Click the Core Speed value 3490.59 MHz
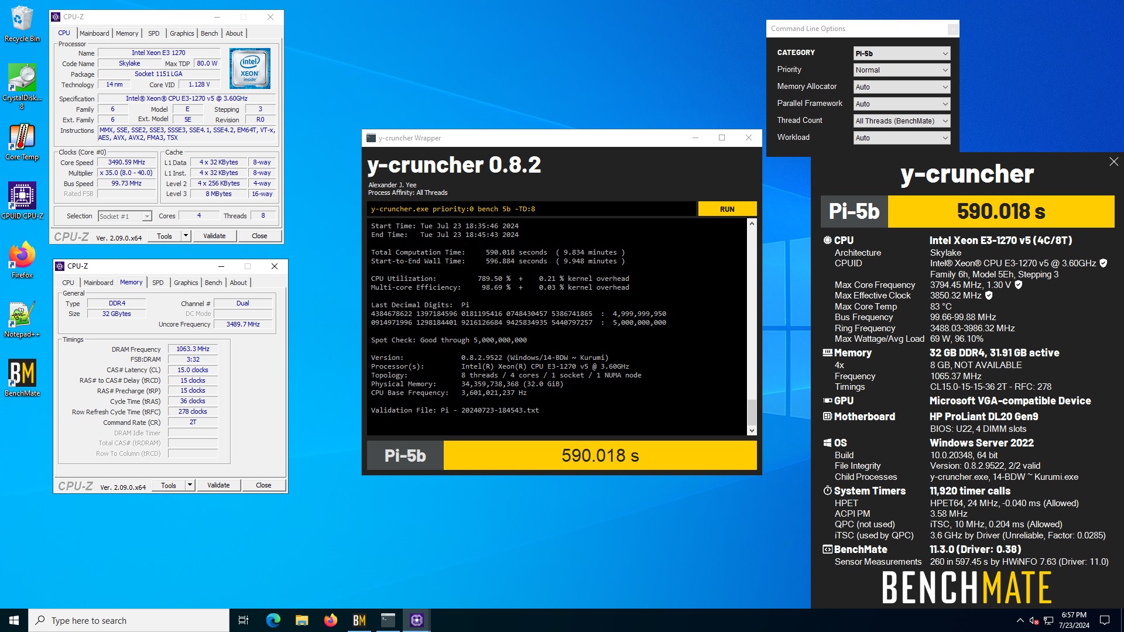This screenshot has width=1124, height=632. coord(127,162)
